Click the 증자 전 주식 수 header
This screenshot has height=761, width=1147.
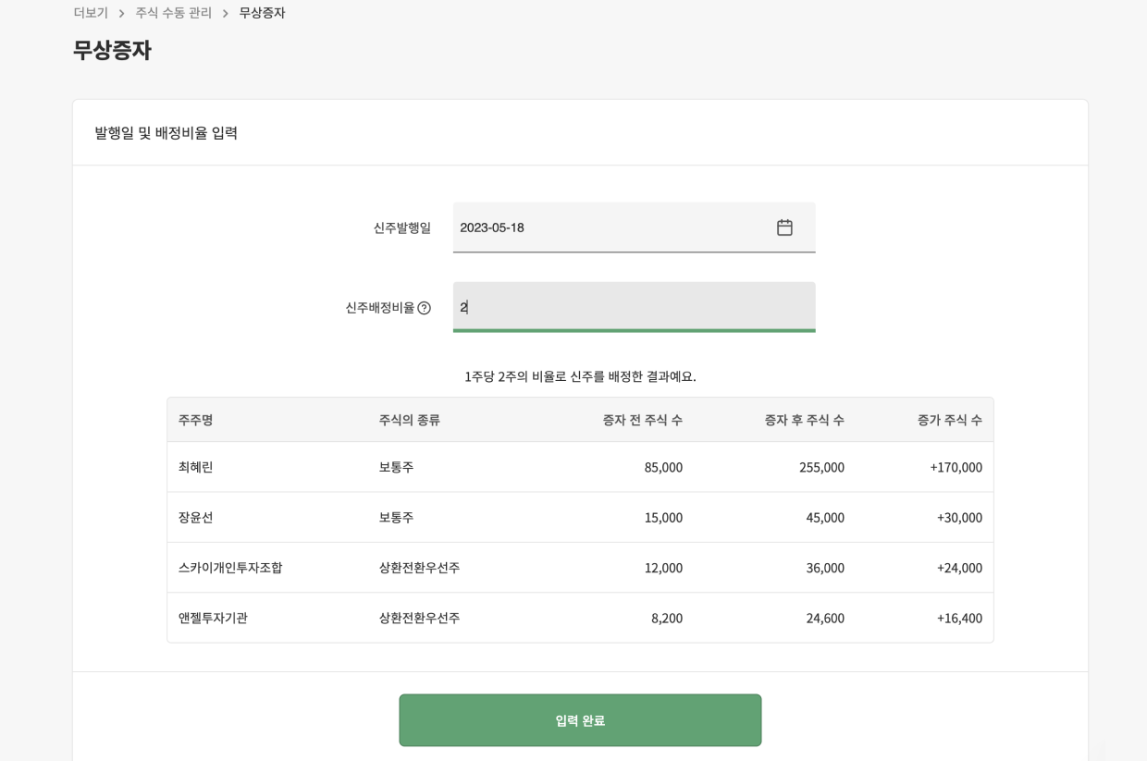click(x=642, y=420)
